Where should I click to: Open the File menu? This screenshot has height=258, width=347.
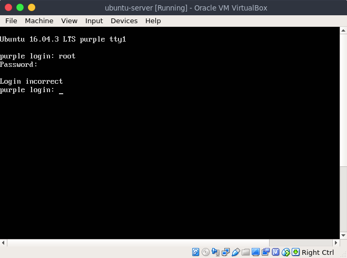point(11,21)
